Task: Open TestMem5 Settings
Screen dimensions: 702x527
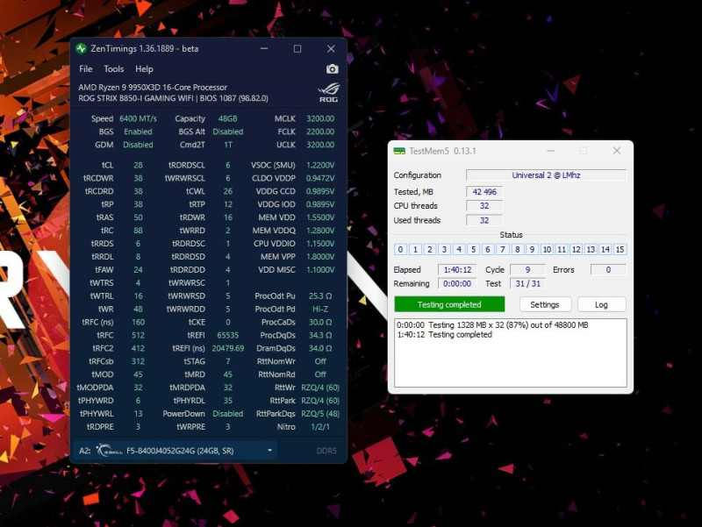Action: (545, 304)
